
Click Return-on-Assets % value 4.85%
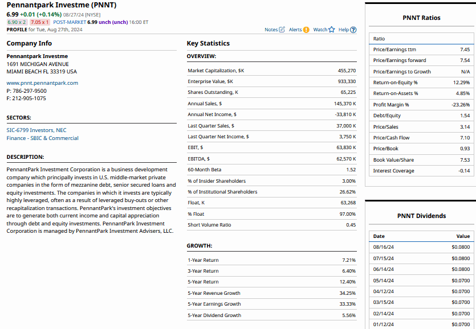click(463, 93)
